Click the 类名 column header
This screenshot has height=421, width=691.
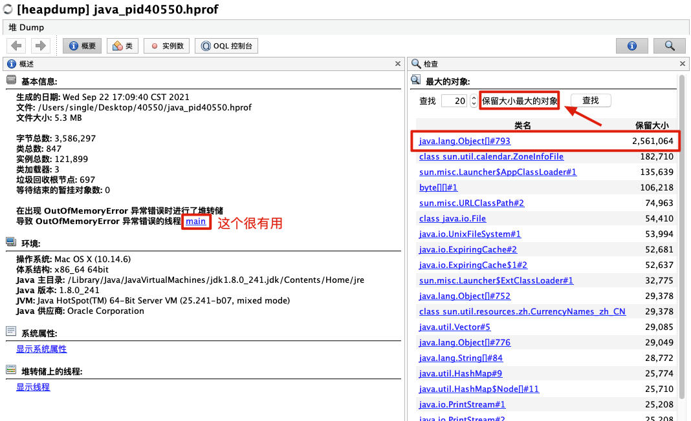(522, 126)
